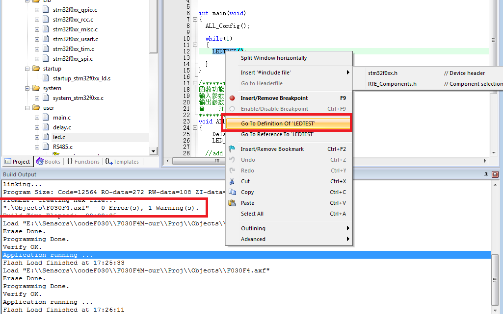Choose Go To Reference To 'LEDTEST'

click(288, 134)
